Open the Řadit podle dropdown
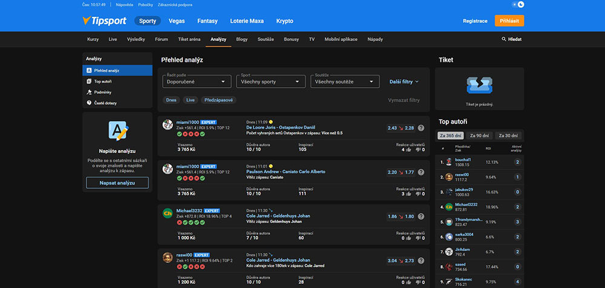Screen dimensions: 605x288 tap(197, 81)
